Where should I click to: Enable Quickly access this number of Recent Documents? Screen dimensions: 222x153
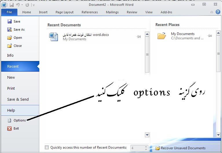(47, 148)
